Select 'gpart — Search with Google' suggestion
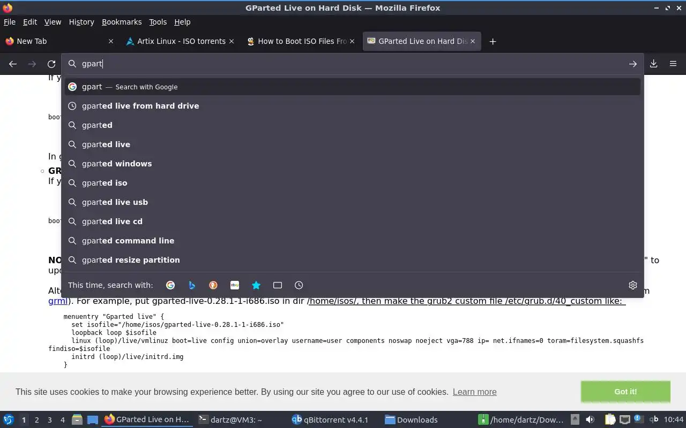Viewport: 686px width, 428px height. point(353,87)
